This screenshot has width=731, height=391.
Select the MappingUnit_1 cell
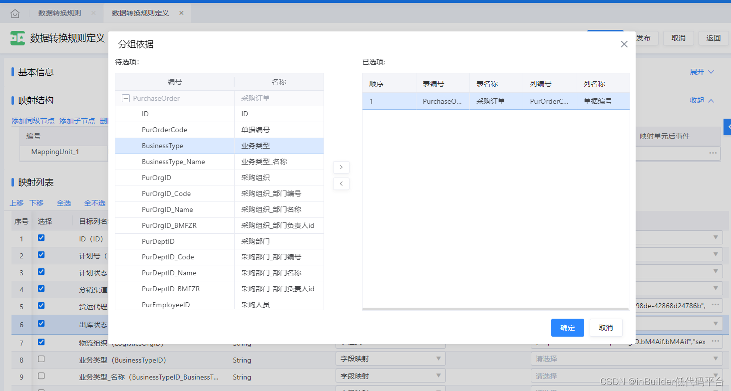63,152
